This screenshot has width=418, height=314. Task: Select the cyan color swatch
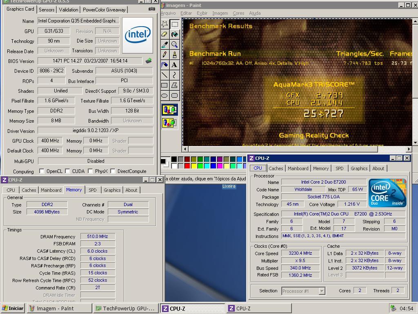(x=207, y=166)
